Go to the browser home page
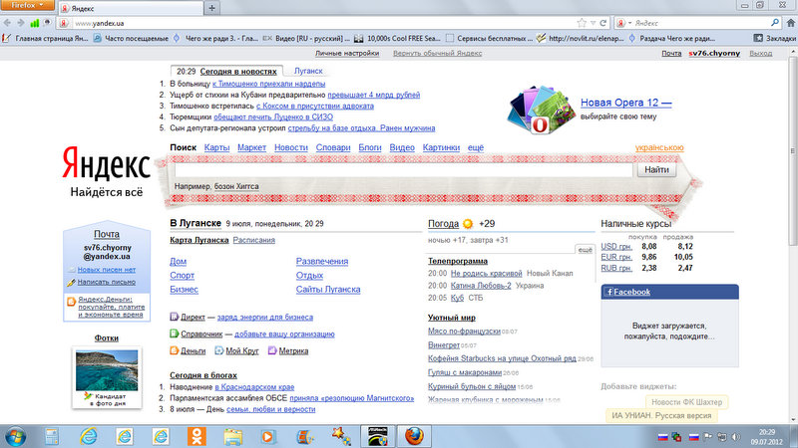Screen dimensions: 798x448 pos(790,23)
